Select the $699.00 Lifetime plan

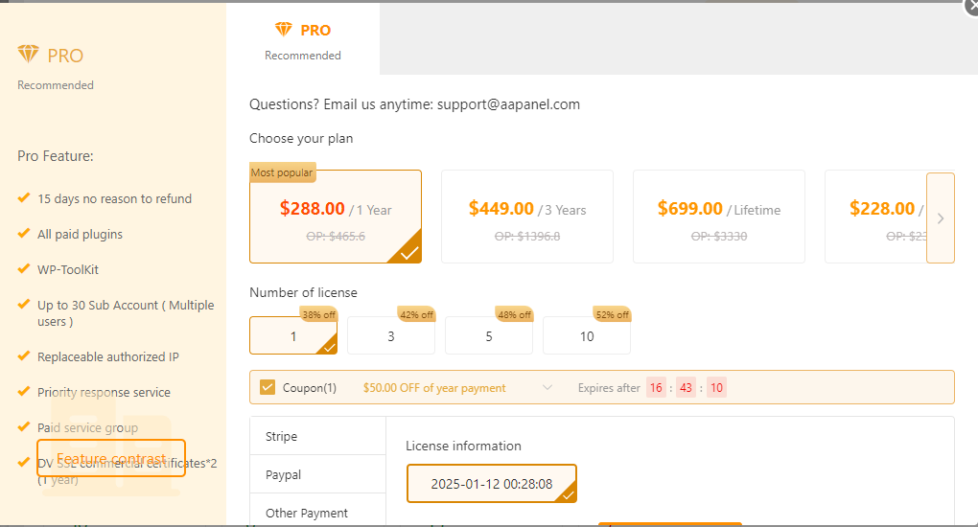pyautogui.click(x=719, y=218)
